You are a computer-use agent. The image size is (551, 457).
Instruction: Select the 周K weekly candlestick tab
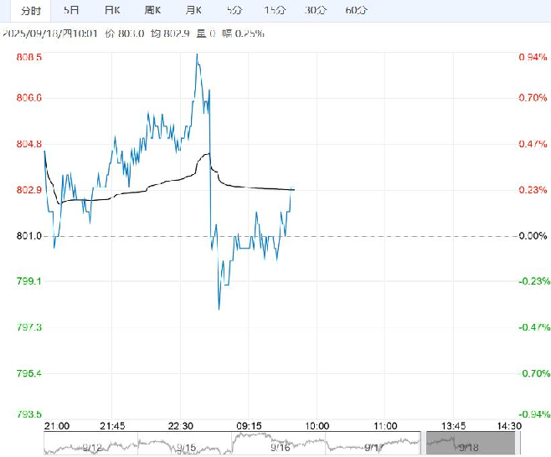point(153,10)
